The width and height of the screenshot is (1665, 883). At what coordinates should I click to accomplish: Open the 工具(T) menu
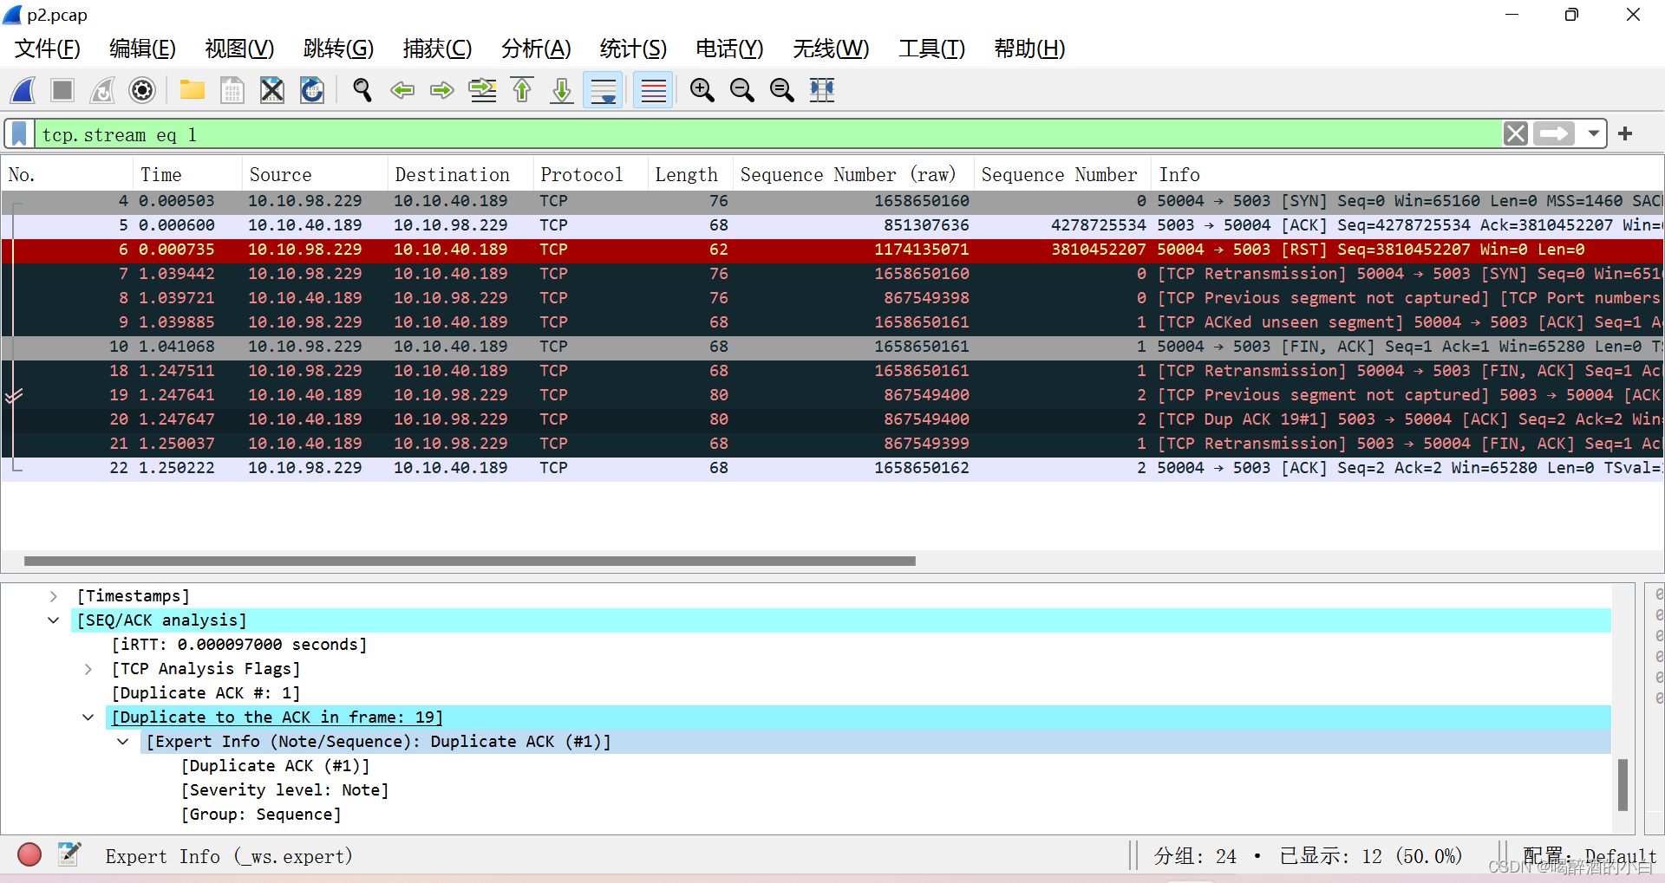[x=931, y=49]
